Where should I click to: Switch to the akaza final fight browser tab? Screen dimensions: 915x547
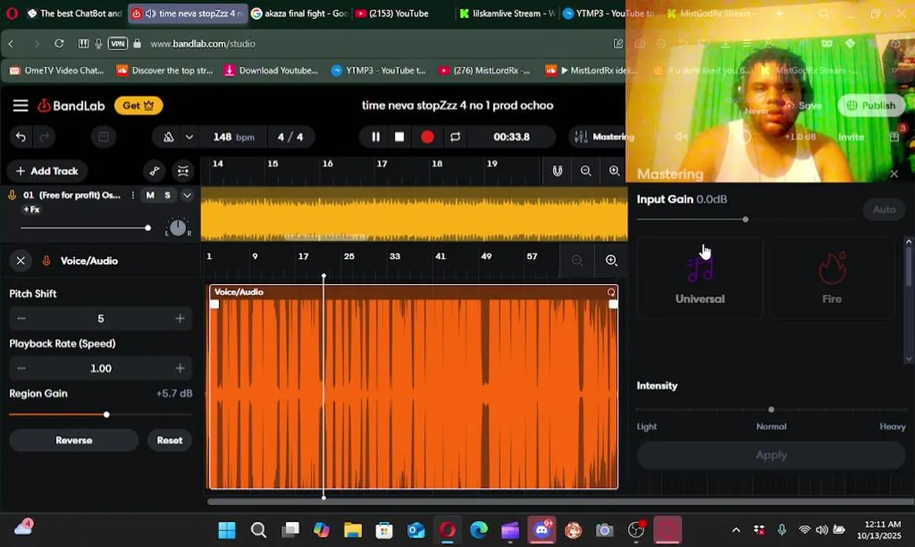(x=299, y=14)
